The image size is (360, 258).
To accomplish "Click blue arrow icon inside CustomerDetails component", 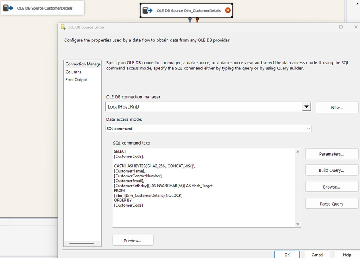I will (11, 7).
